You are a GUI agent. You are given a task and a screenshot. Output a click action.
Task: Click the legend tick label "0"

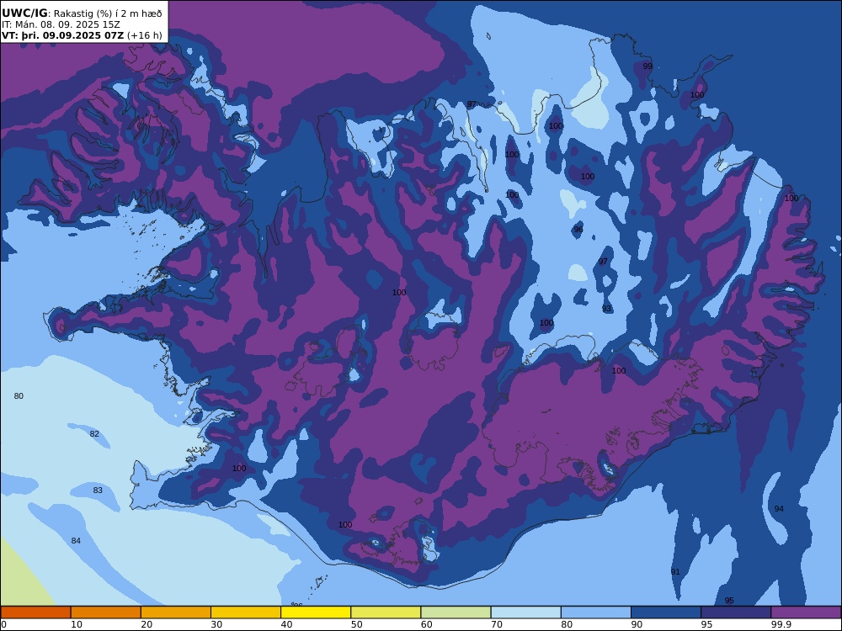tap(3, 624)
